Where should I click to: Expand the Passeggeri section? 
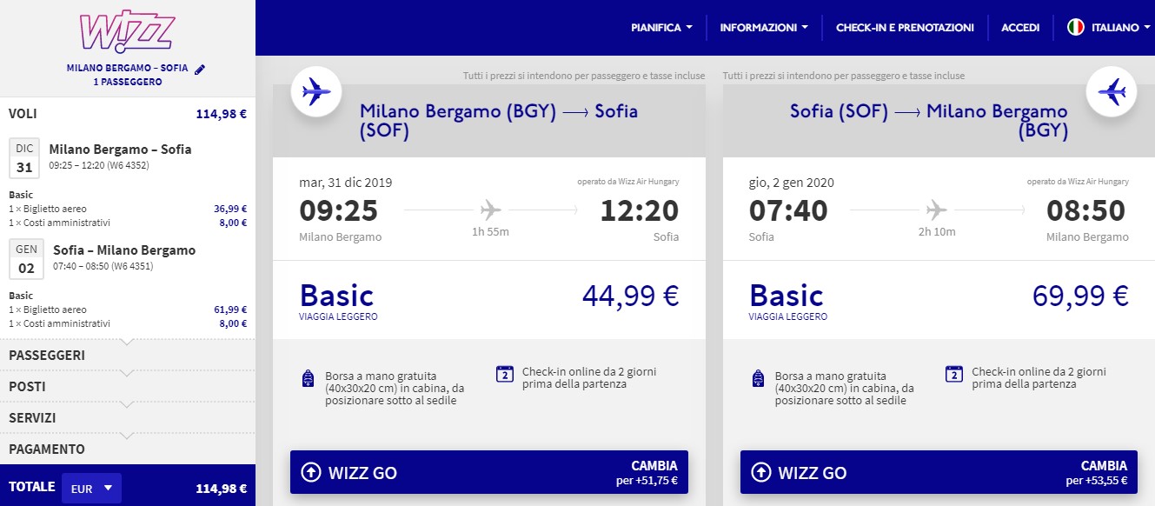[x=128, y=355]
